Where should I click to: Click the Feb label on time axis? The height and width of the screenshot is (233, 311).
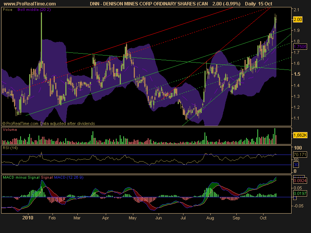coord(52,218)
